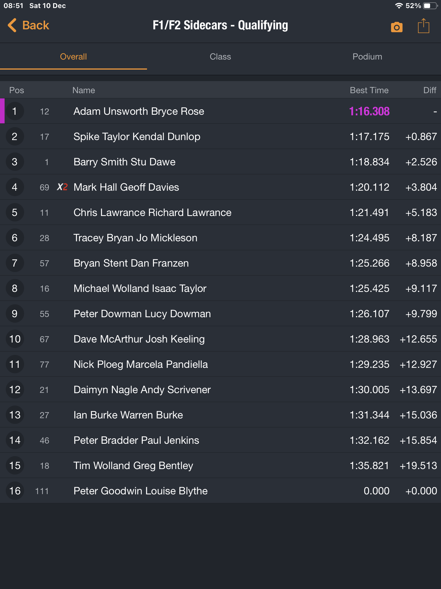This screenshot has width=441, height=589.
Task: Select Spike Taylor Kendal Dunlop entry
Action: point(220,137)
